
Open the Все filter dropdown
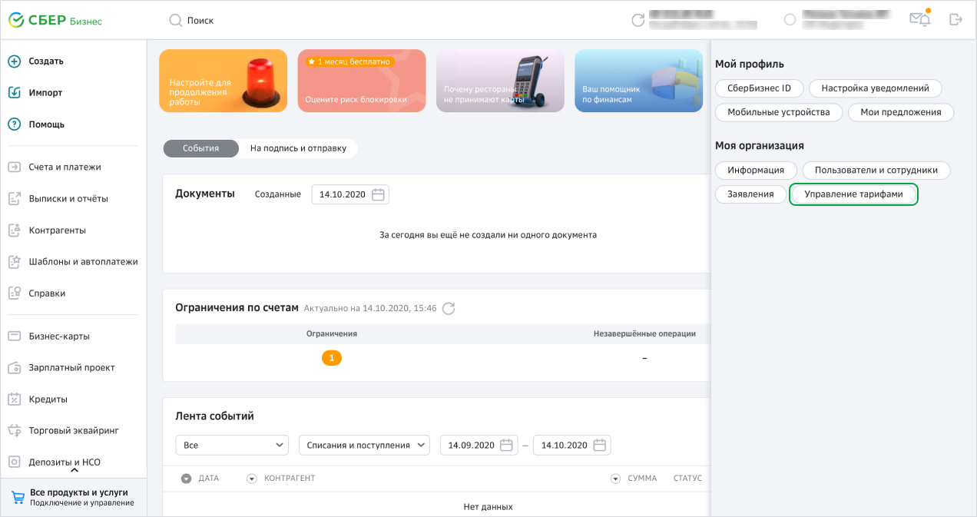point(232,445)
